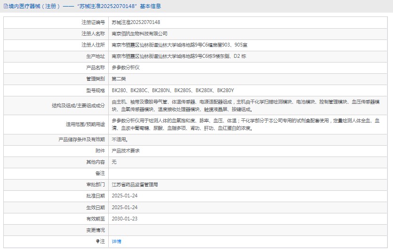Select model list starting with BK280、BK280C
The width and height of the screenshot is (393, 251).
coord(173,90)
